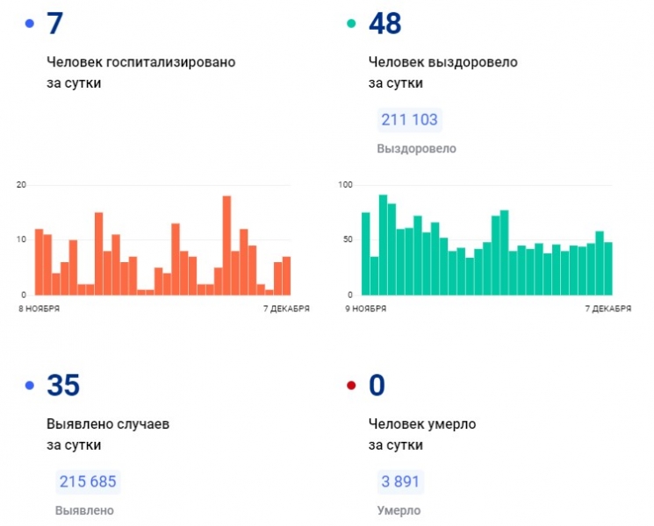Viewport: 654px width, 526px height.
Task: Select the 211 103 recovered total badge
Action: tap(409, 120)
